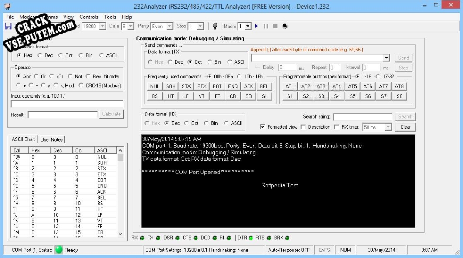Click the Hex column header in ASCII chart
Viewport: 463px width, 258px height.
(x=39, y=150)
